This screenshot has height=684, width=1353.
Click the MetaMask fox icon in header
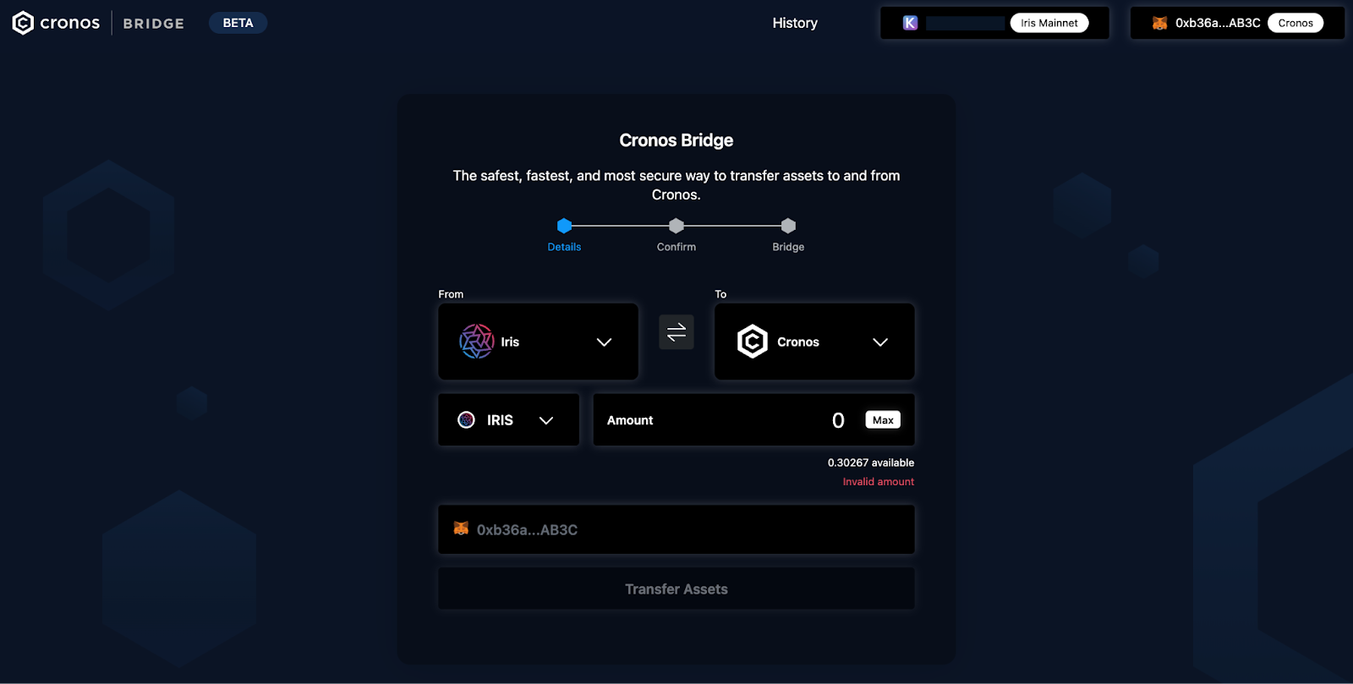(x=1159, y=23)
